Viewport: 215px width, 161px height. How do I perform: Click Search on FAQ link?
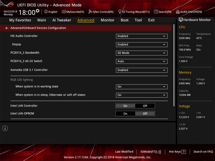(203, 152)
